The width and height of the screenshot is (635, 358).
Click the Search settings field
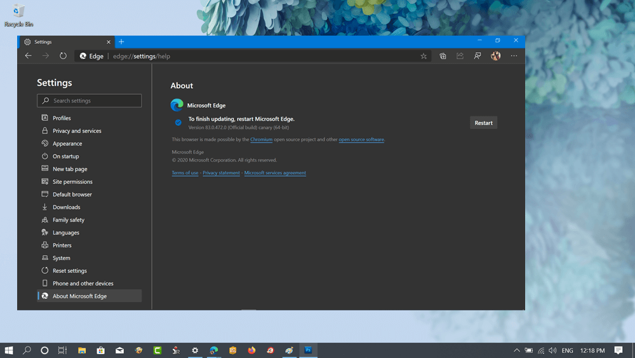tap(89, 100)
